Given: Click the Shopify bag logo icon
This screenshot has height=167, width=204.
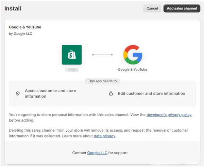Looking at the screenshot, I should (71, 55).
